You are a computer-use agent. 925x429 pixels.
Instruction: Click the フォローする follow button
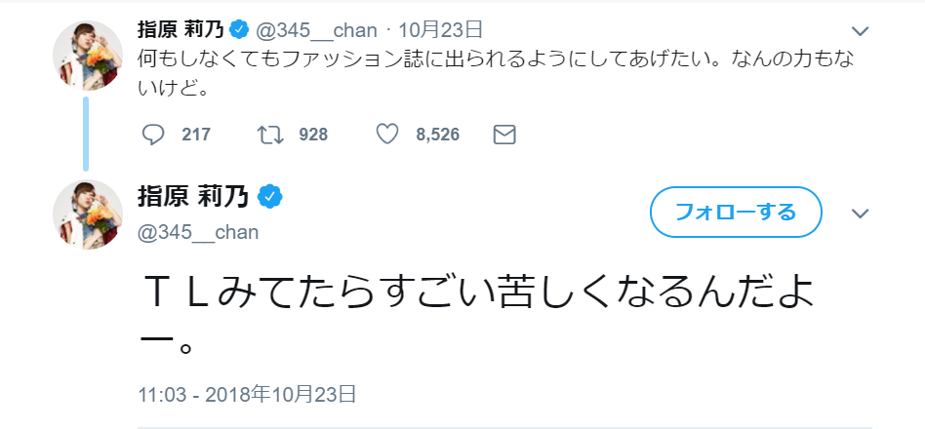[x=736, y=212]
